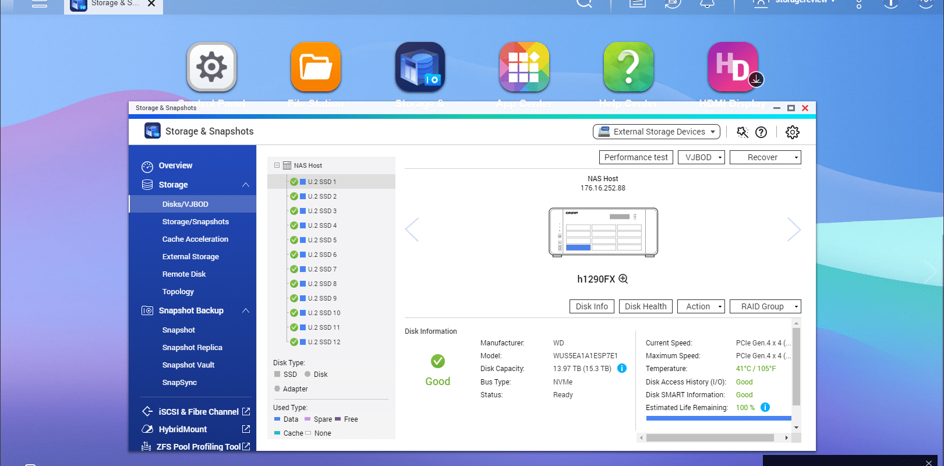The width and height of the screenshot is (944, 466).
Task: Click the highlighted blue drive bay in NAS image
Action: 578,248
